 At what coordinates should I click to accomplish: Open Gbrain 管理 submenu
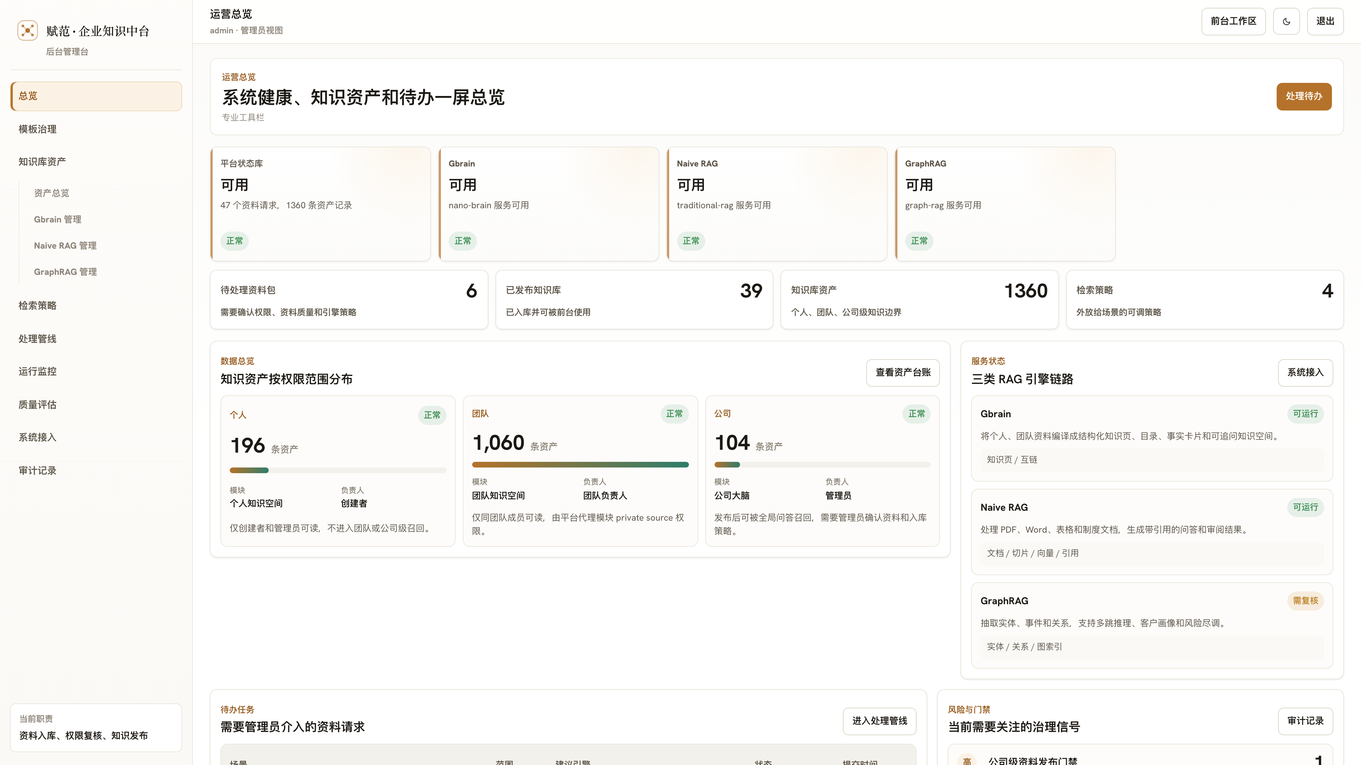[x=57, y=220]
